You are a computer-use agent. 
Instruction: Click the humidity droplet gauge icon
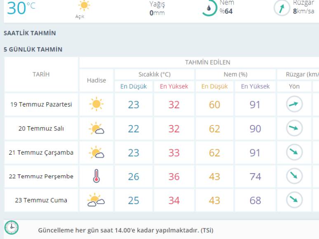pyautogui.click(x=209, y=8)
